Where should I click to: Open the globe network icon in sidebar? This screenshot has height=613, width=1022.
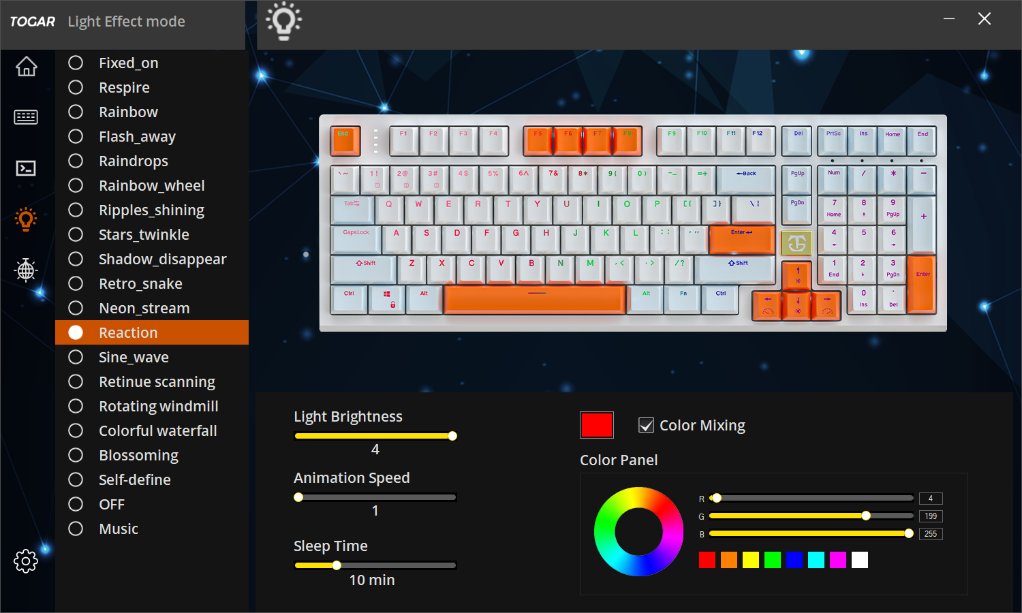click(26, 270)
